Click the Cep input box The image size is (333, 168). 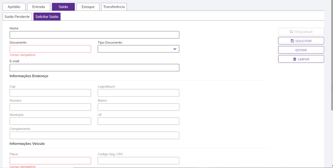click(x=50, y=93)
